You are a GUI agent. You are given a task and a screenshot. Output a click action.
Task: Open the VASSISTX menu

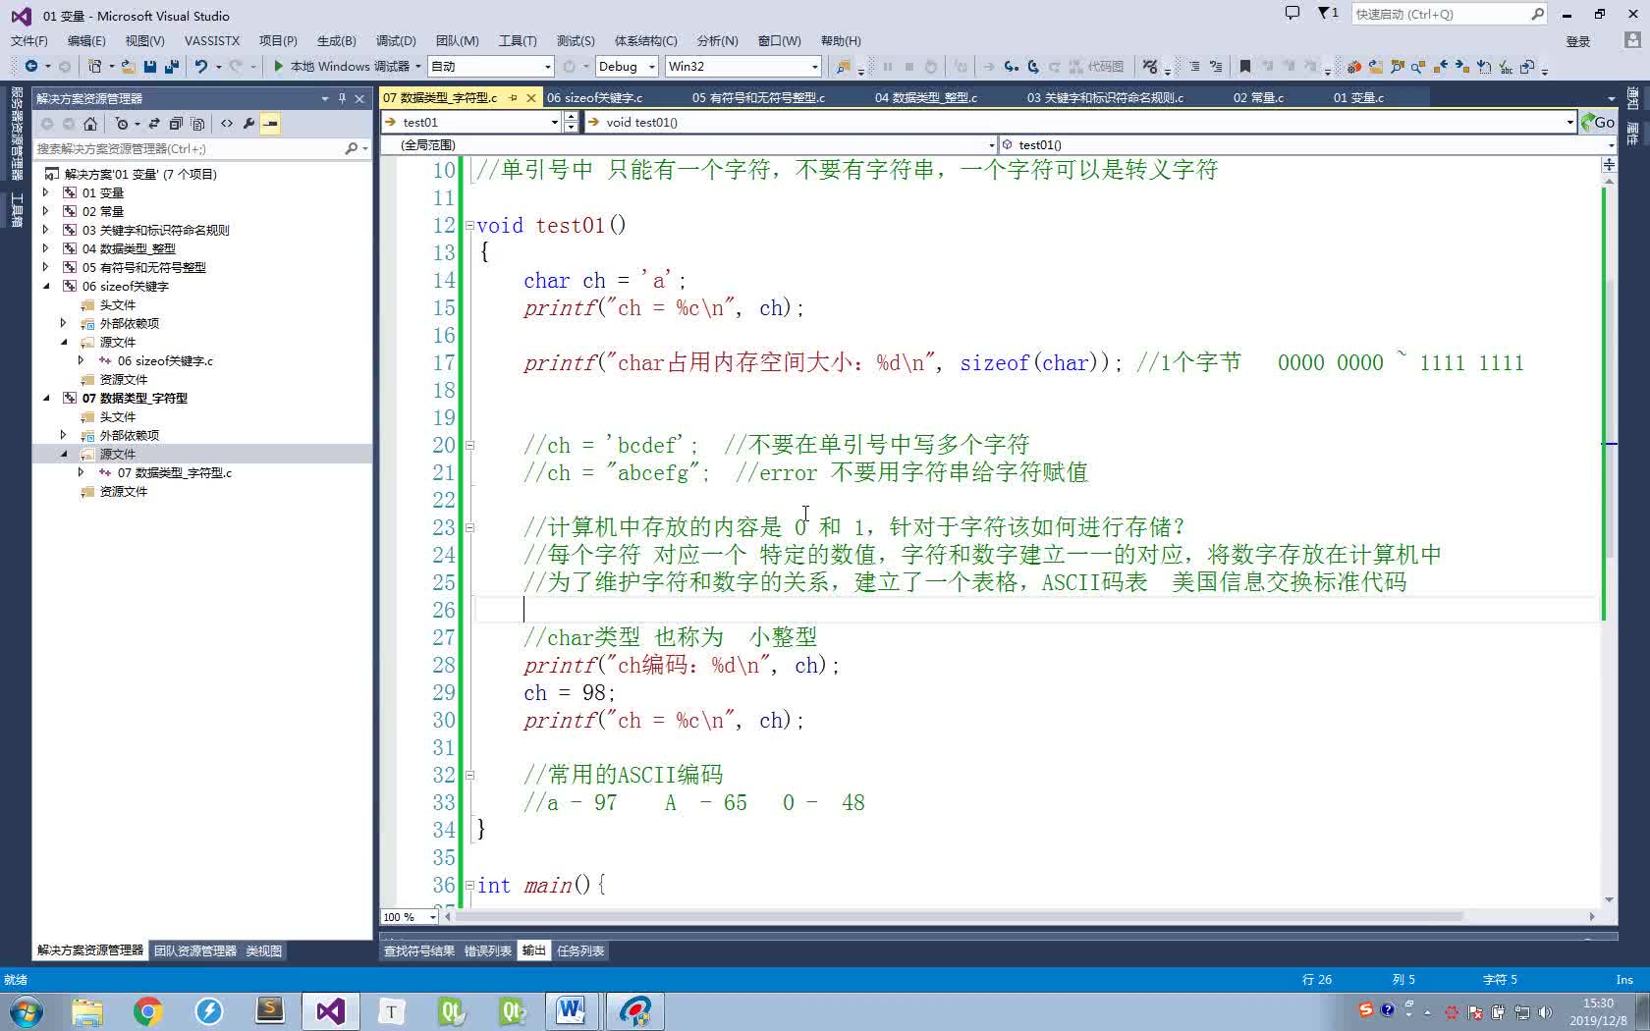click(x=212, y=41)
